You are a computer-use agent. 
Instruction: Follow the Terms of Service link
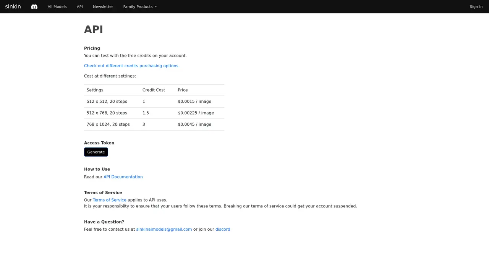[109, 200]
